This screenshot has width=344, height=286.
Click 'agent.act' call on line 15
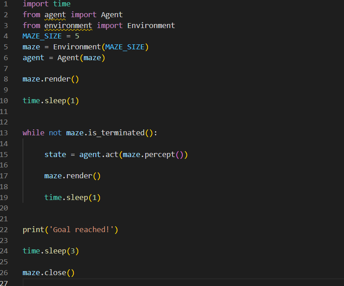pos(99,155)
